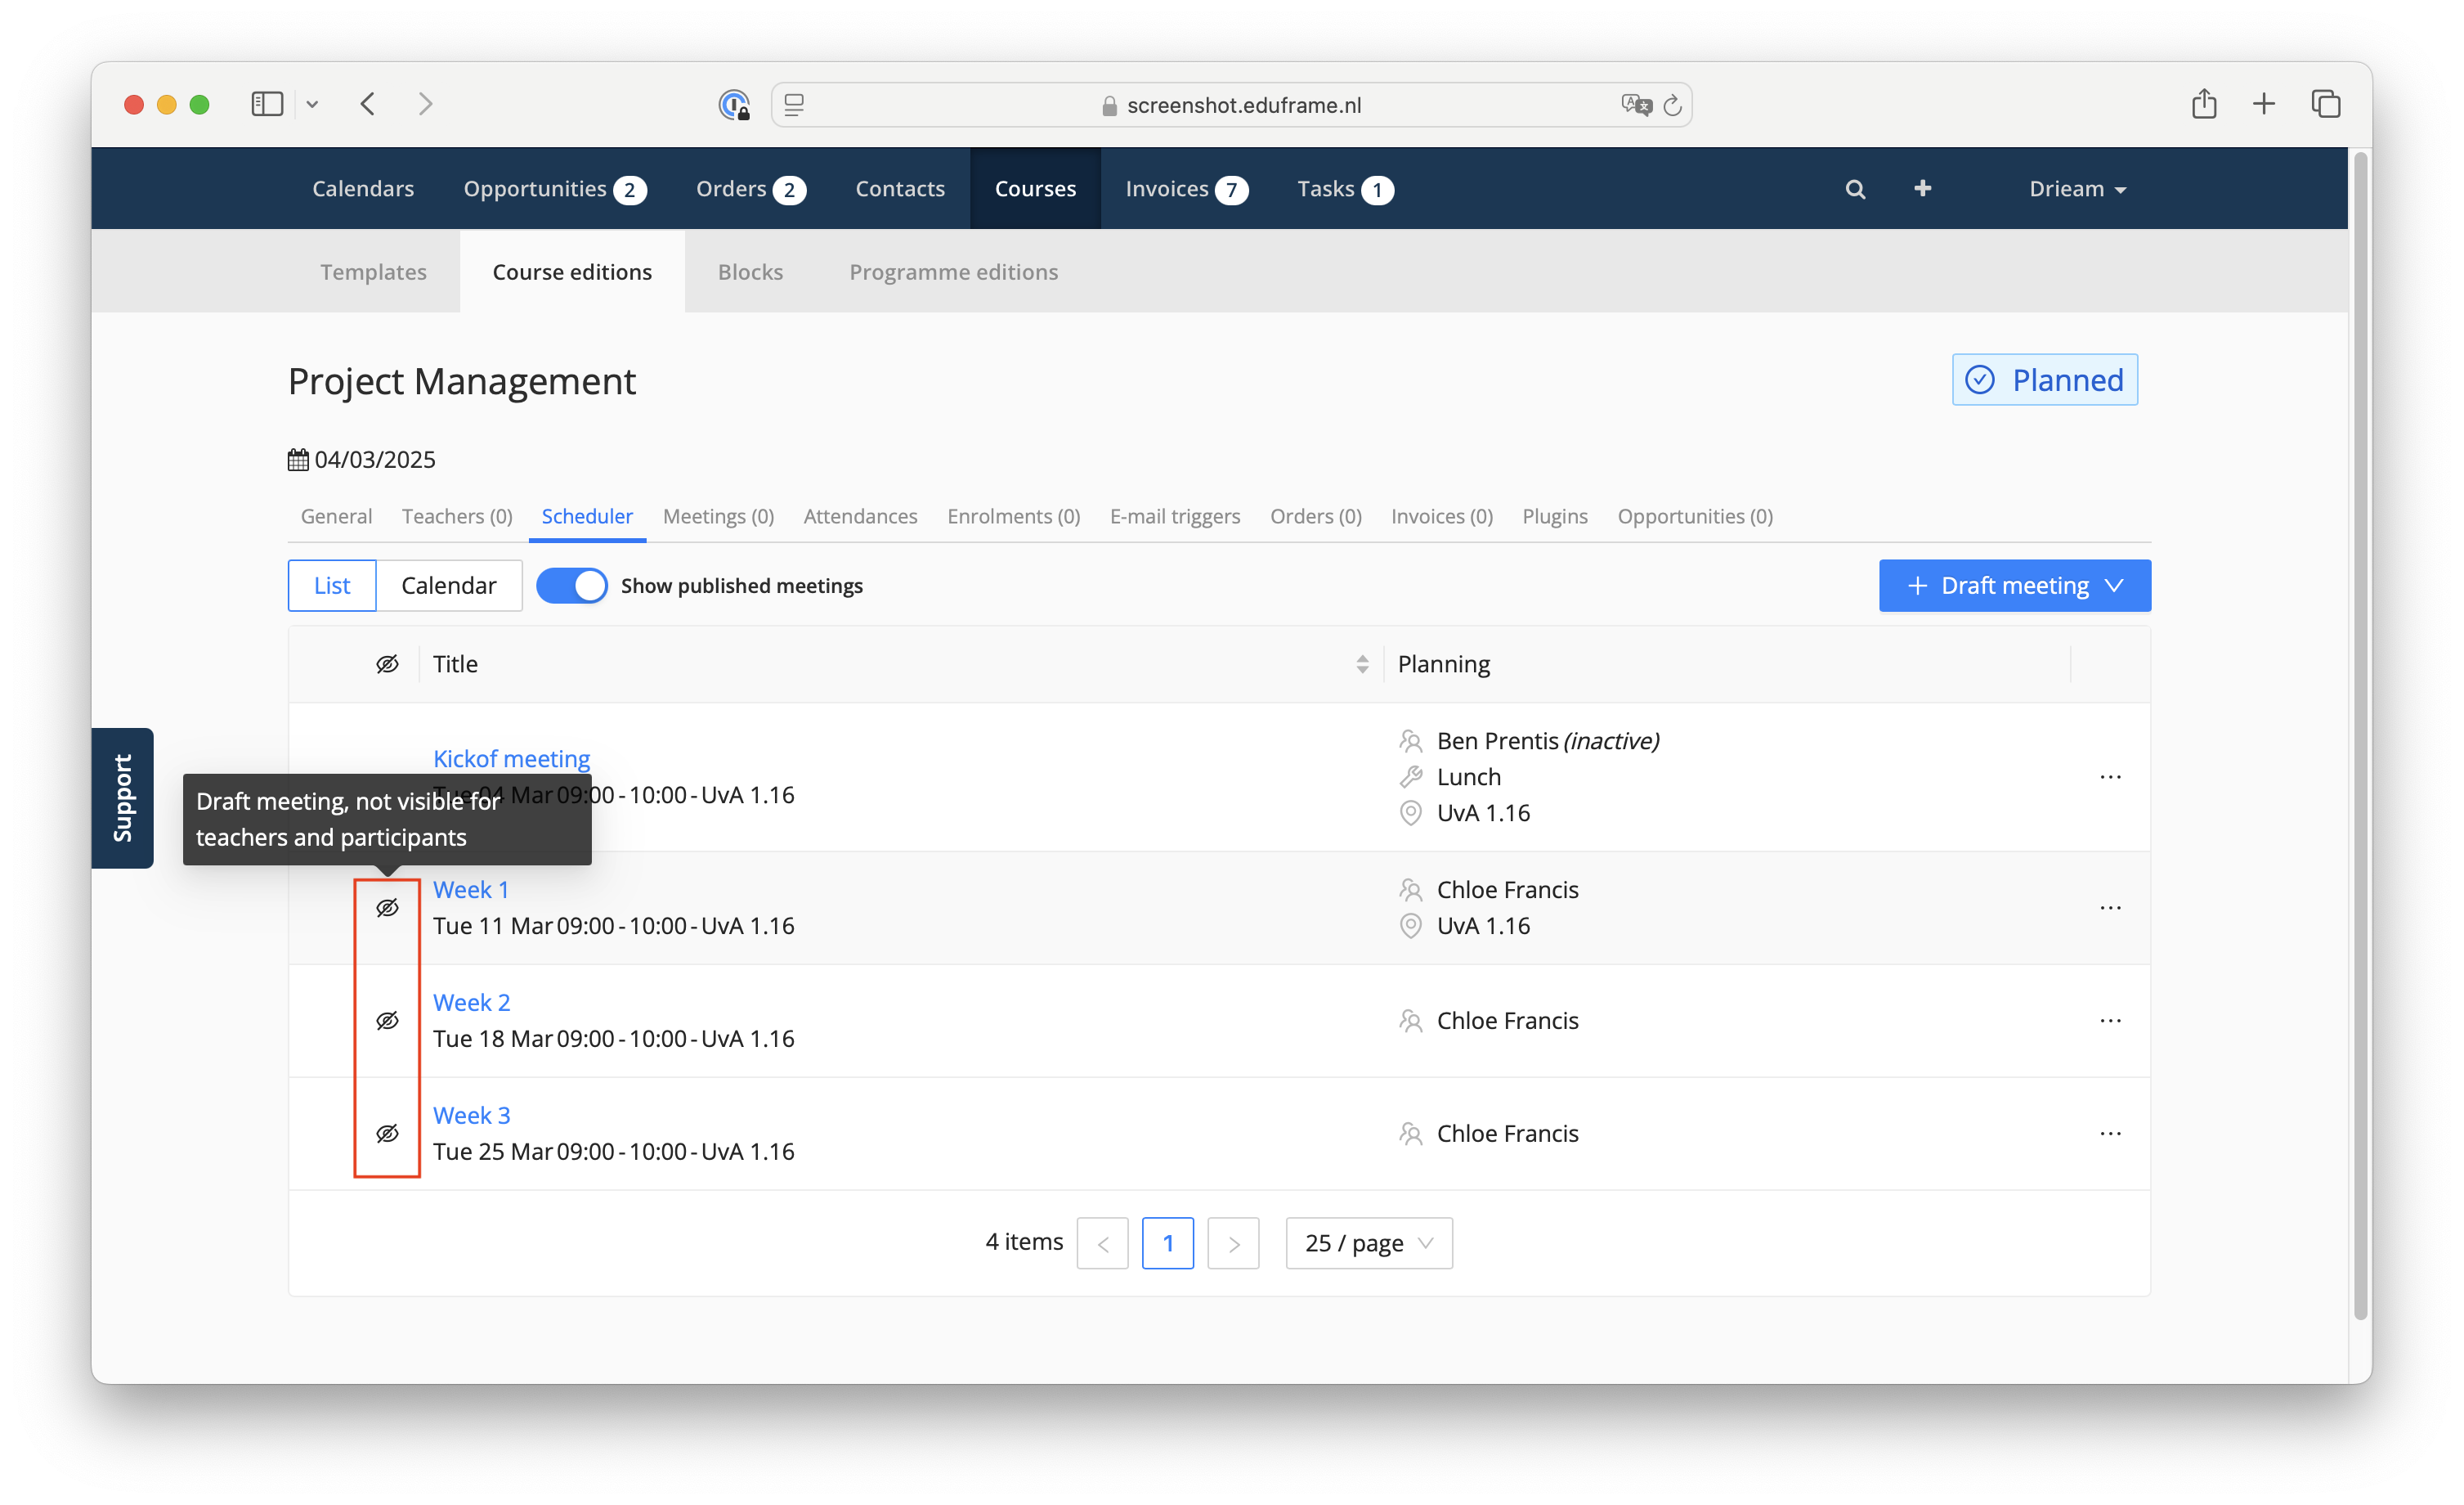Click the search magnifier icon in navbar
This screenshot has height=1505, width=2464.
pos(1855,189)
